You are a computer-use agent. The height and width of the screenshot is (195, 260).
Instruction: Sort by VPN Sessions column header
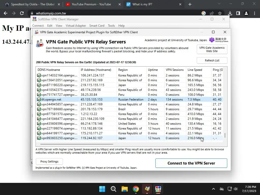coord(175,70)
